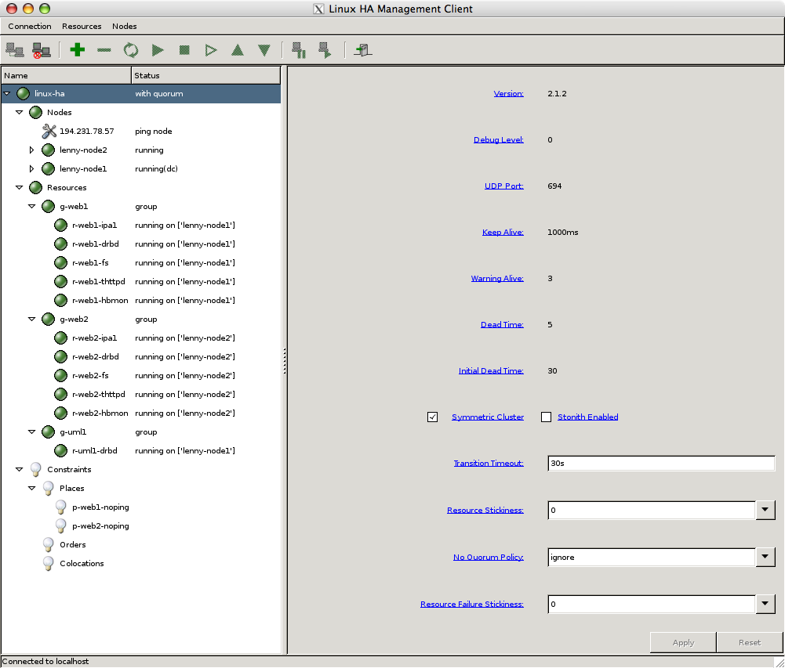Click the green icon of linux-ha cluster

coord(23,93)
